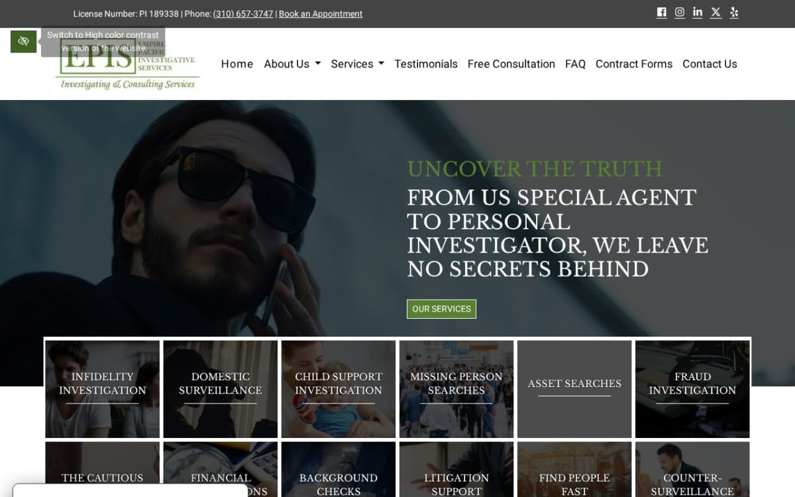This screenshot has height=497, width=795.
Task: Open the Fraud Investigation tile
Action: tap(692, 389)
